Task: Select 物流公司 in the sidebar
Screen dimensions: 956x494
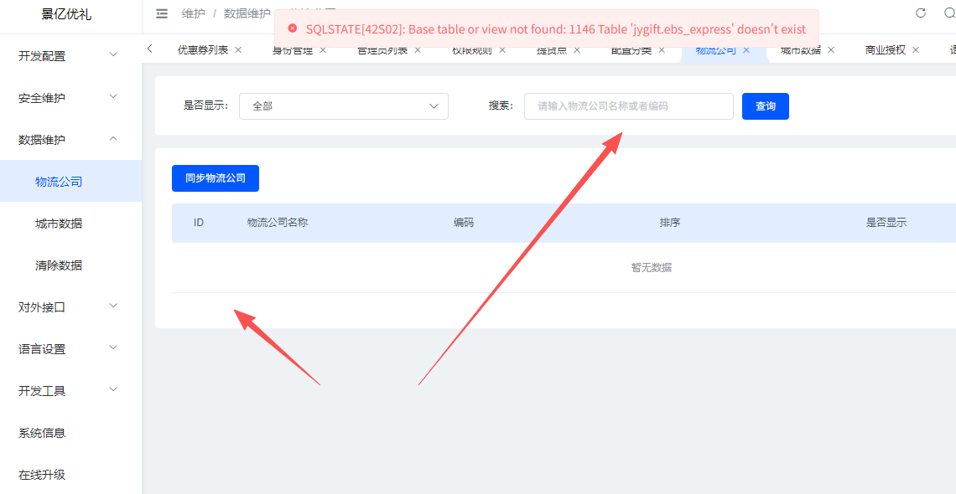Action: (x=70, y=181)
